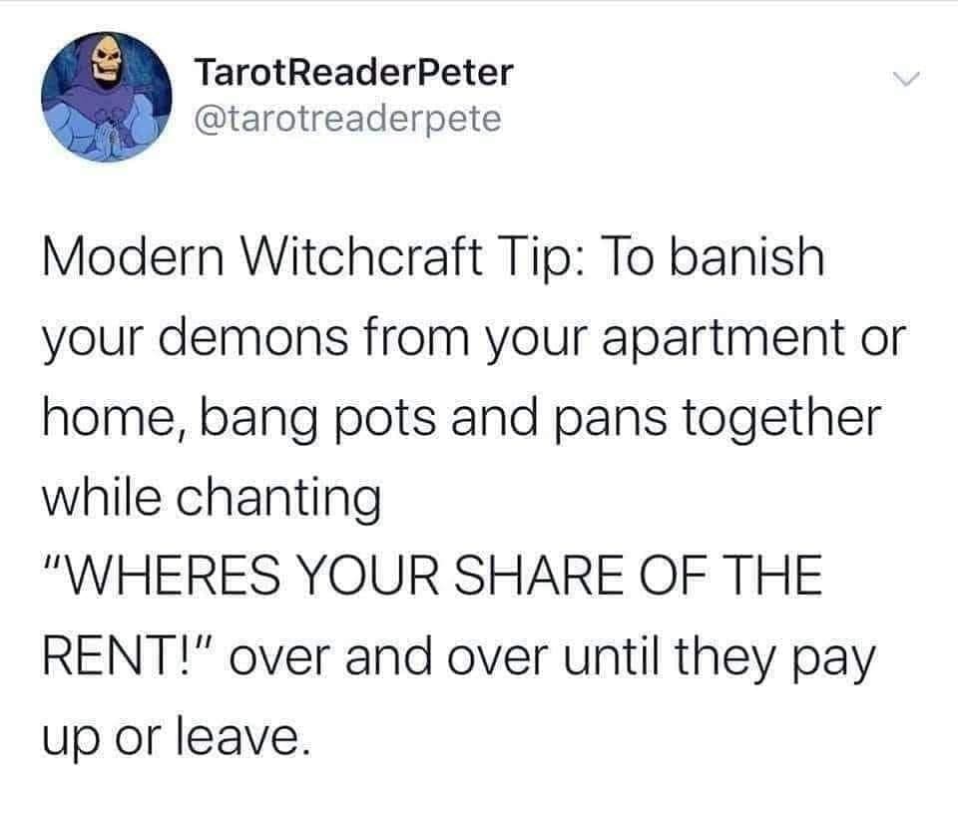This screenshot has width=958, height=814.
Task: Open the TarotReaderPeter display name profile
Action: [353, 73]
